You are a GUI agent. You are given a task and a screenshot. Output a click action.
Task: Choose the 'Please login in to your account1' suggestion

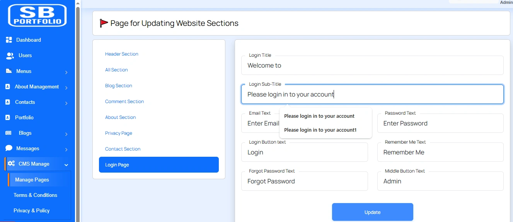coord(320,130)
